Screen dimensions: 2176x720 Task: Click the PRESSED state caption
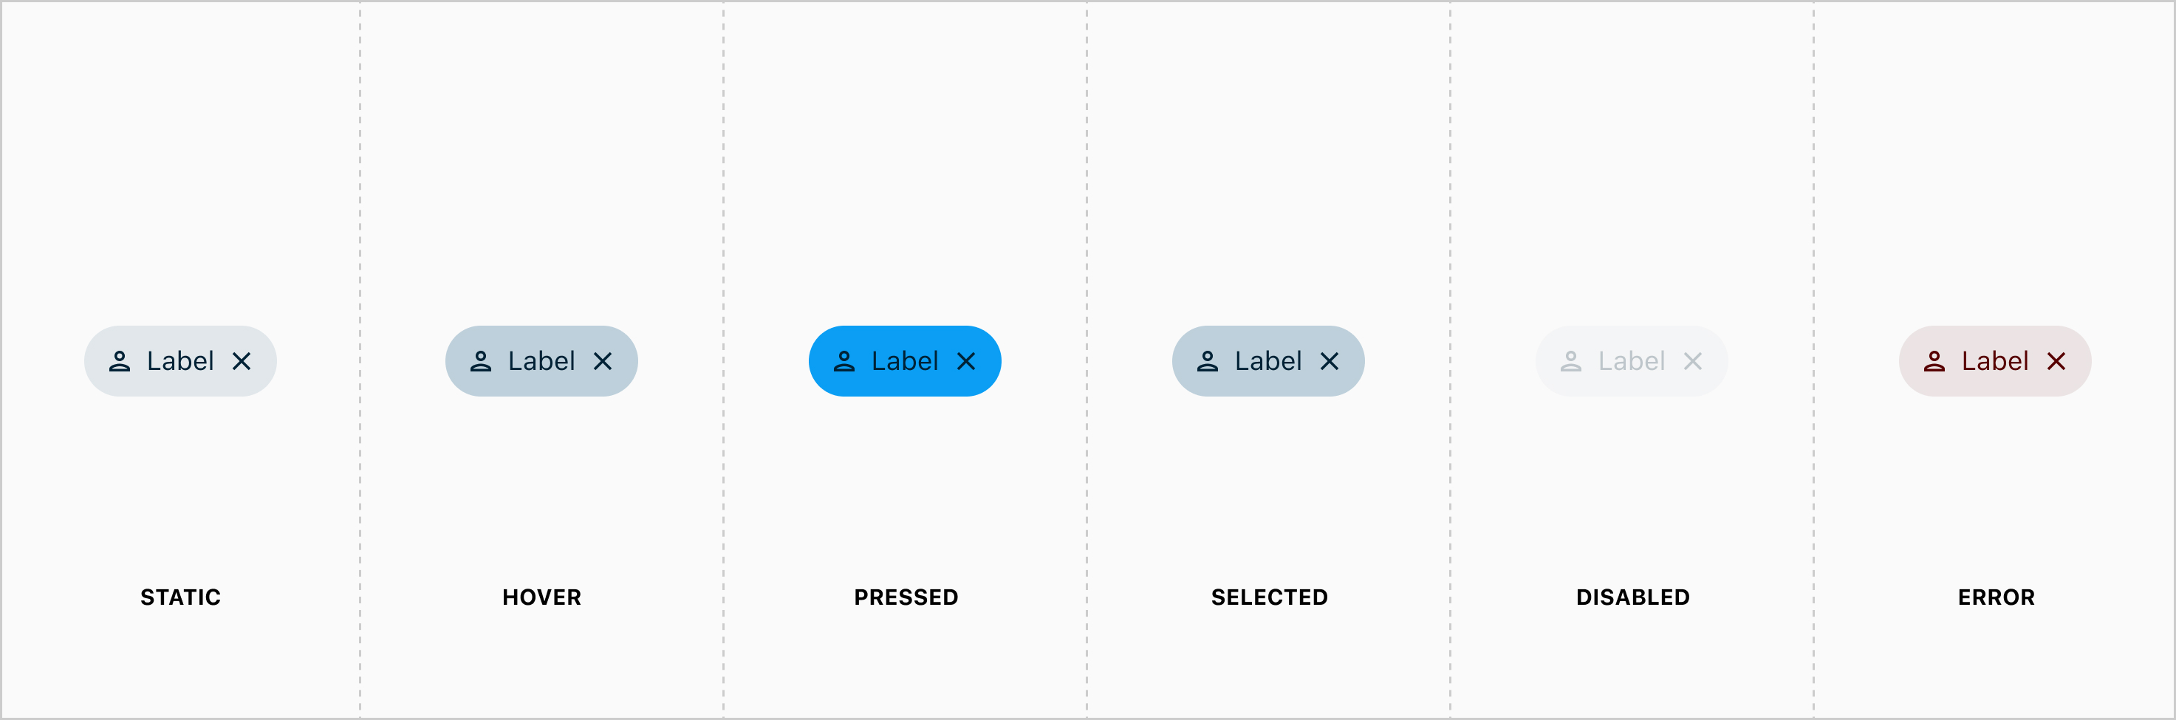[906, 597]
